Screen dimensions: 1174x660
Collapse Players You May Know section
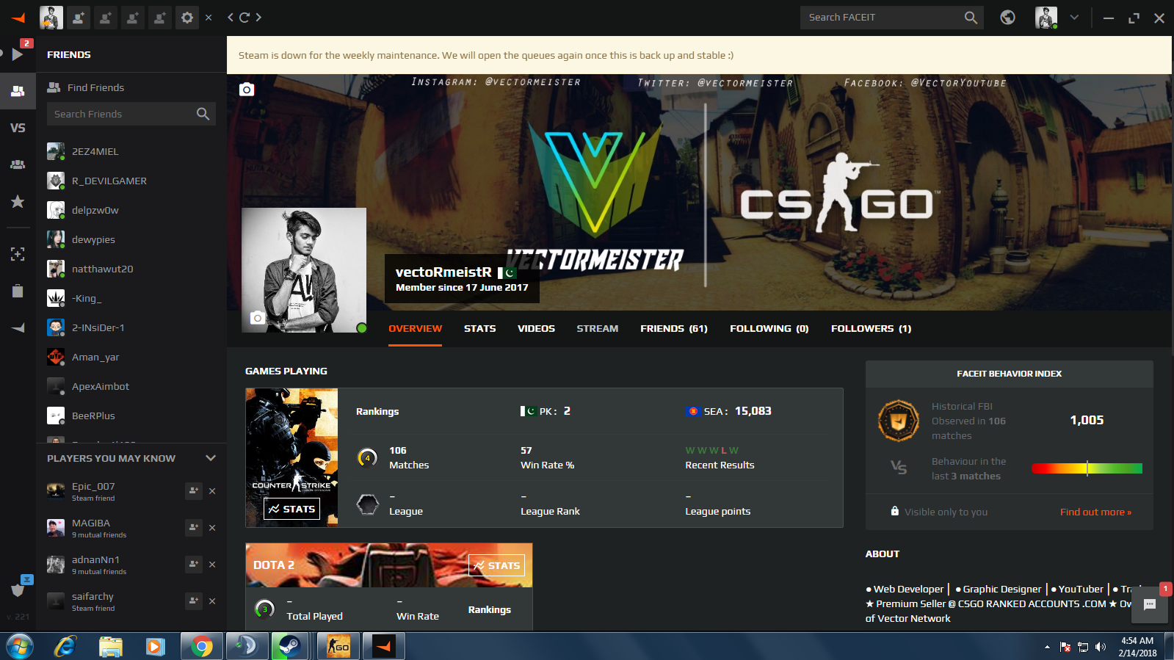pyautogui.click(x=211, y=458)
